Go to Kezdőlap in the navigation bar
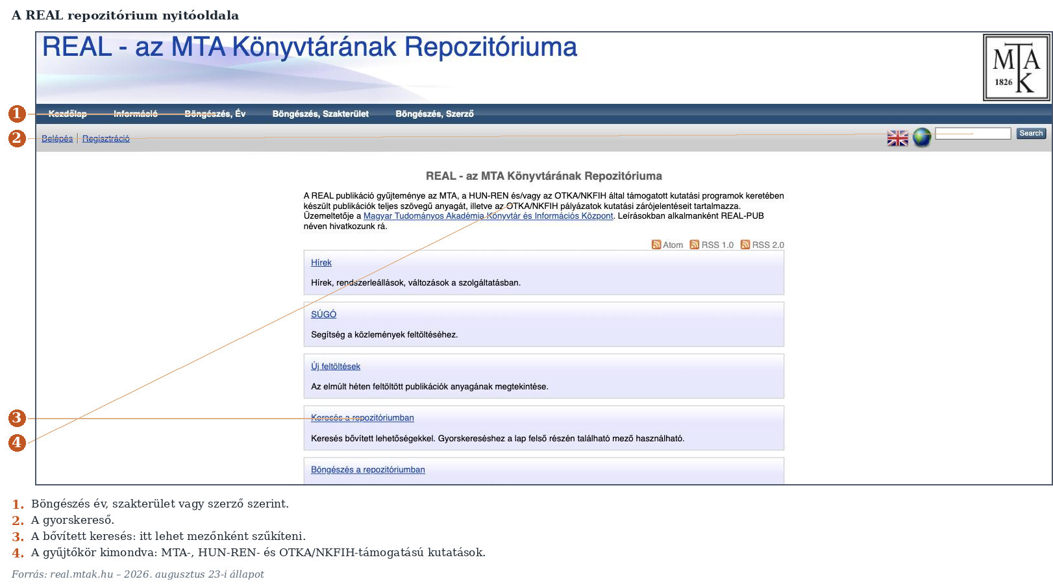1053x588 pixels. (68, 114)
